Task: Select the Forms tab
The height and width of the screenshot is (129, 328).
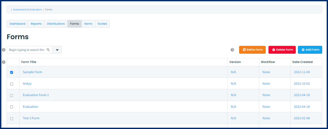Action: coord(75,24)
